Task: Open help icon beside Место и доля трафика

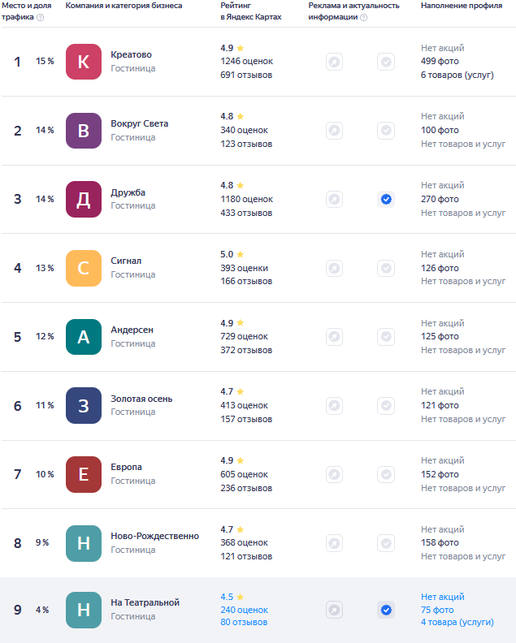Action: (x=41, y=17)
